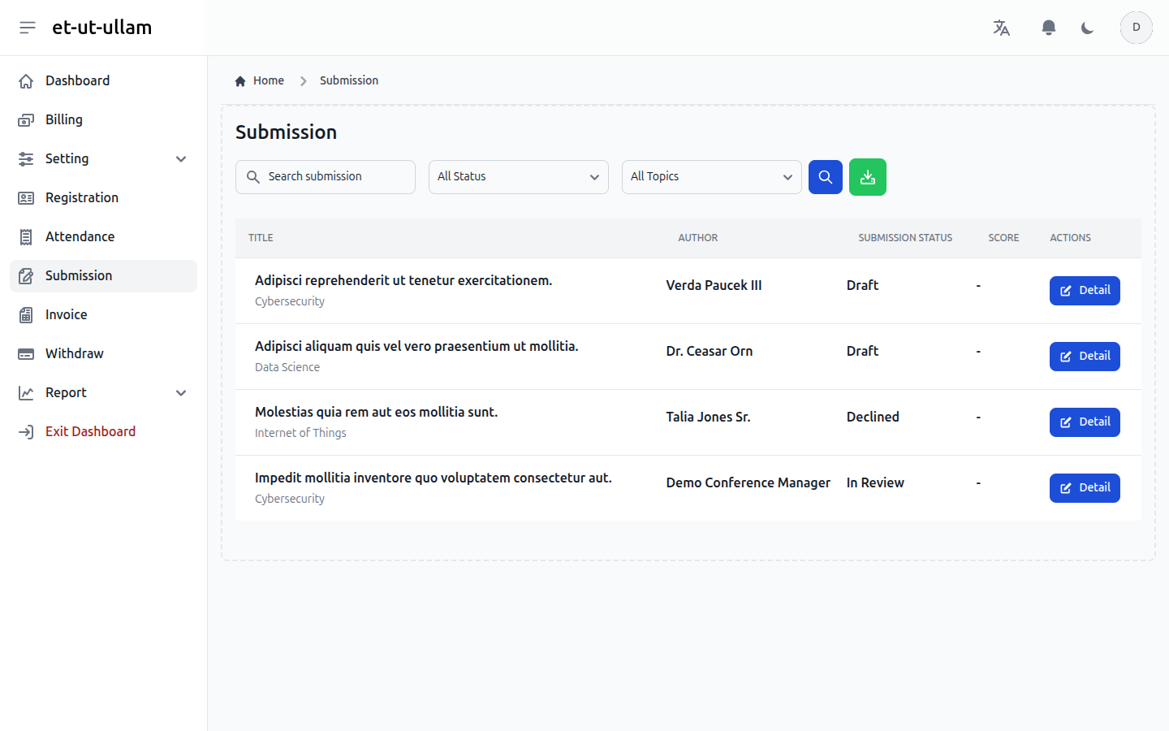Open the All Status dropdown

pos(519,177)
